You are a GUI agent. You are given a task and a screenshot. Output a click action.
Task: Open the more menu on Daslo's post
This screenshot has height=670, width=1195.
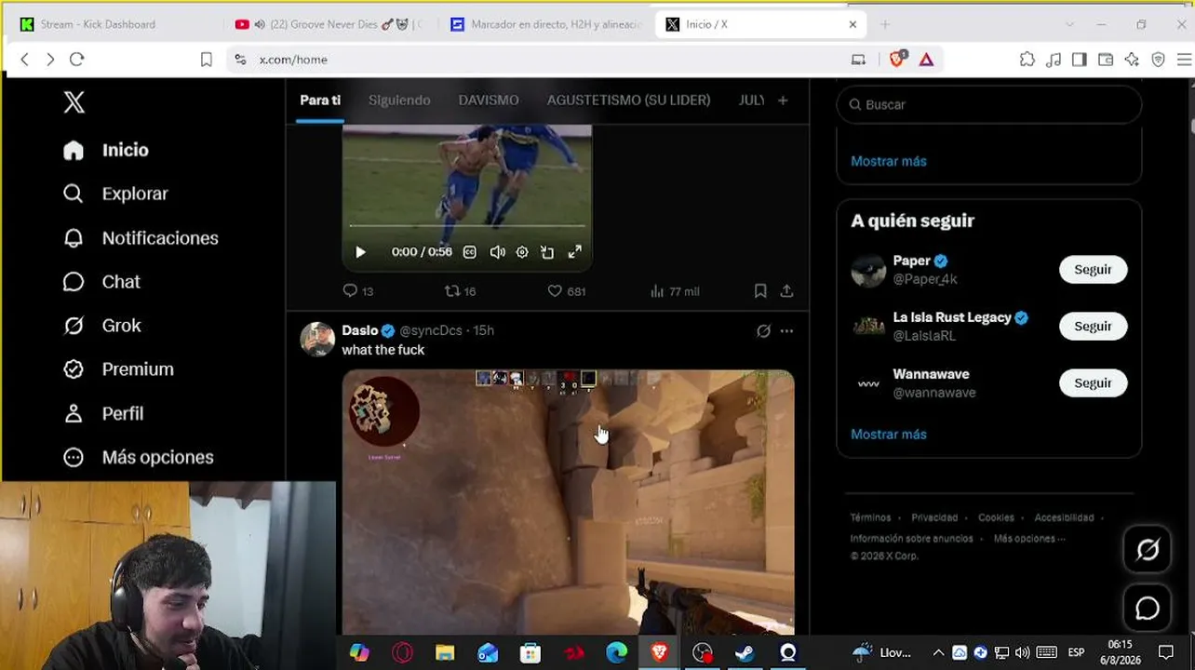[786, 331]
